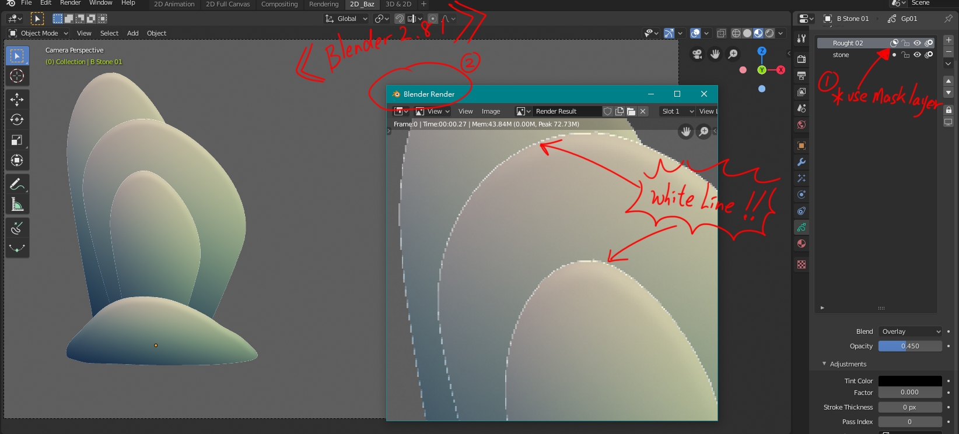Open the layer specials dropdown arrow
This screenshot has width=959, height=434.
click(x=949, y=63)
